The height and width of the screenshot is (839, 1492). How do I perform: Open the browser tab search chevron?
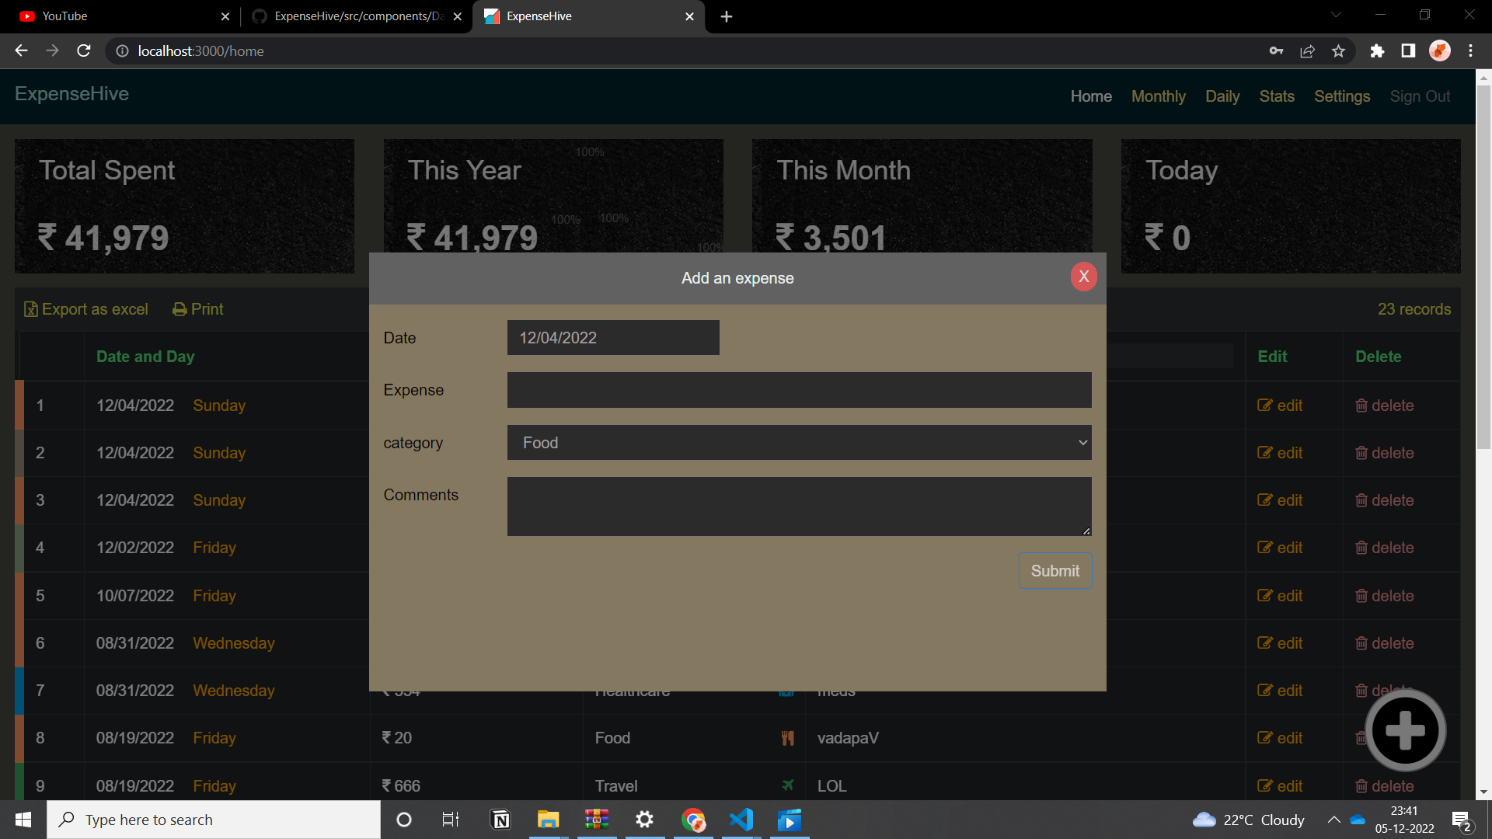(1336, 15)
